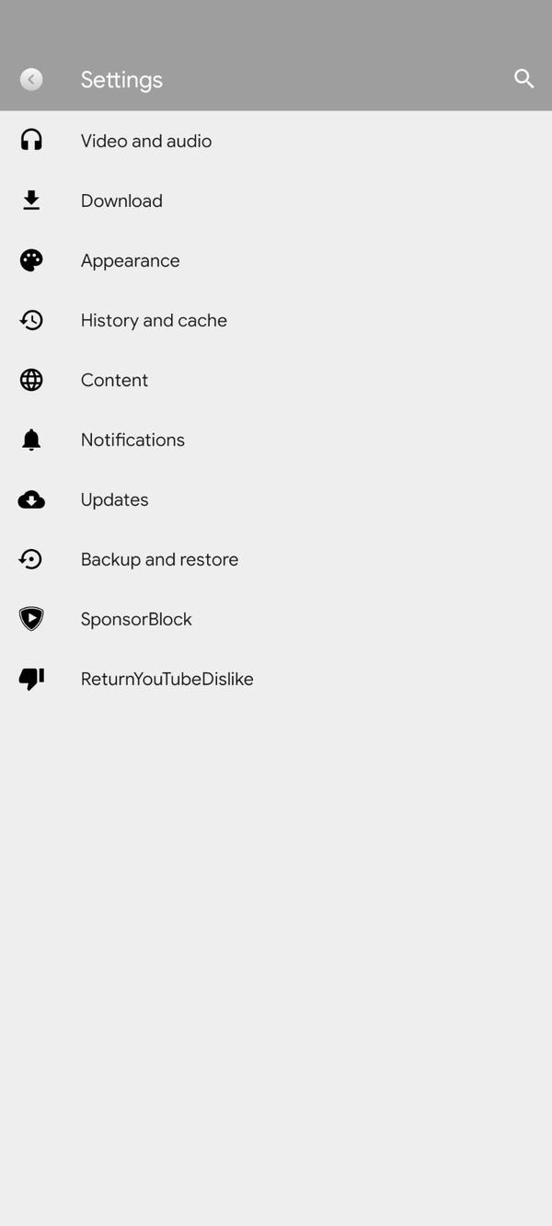
Task: Go back using the circular back arrow
Action: pos(31,78)
